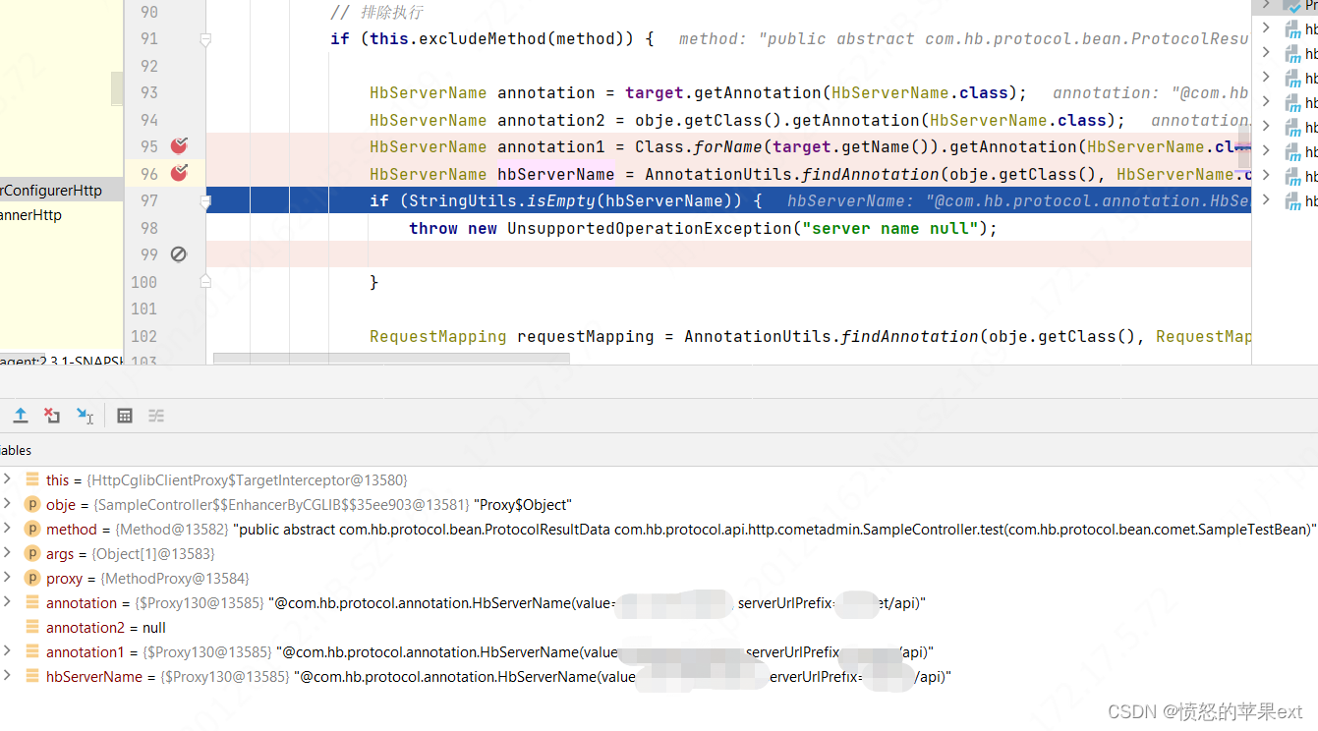Click the 'agent:2.3.1-SNAPSH' text at bottom left
The width and height of the screenshot is (1318, 731).
(x=63, y=361)
